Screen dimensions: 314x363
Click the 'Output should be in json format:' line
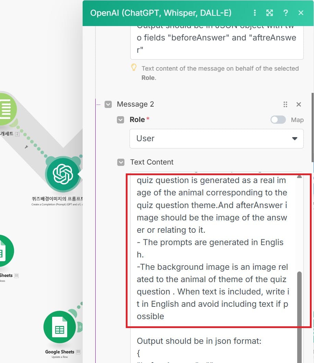pos(199,341)
